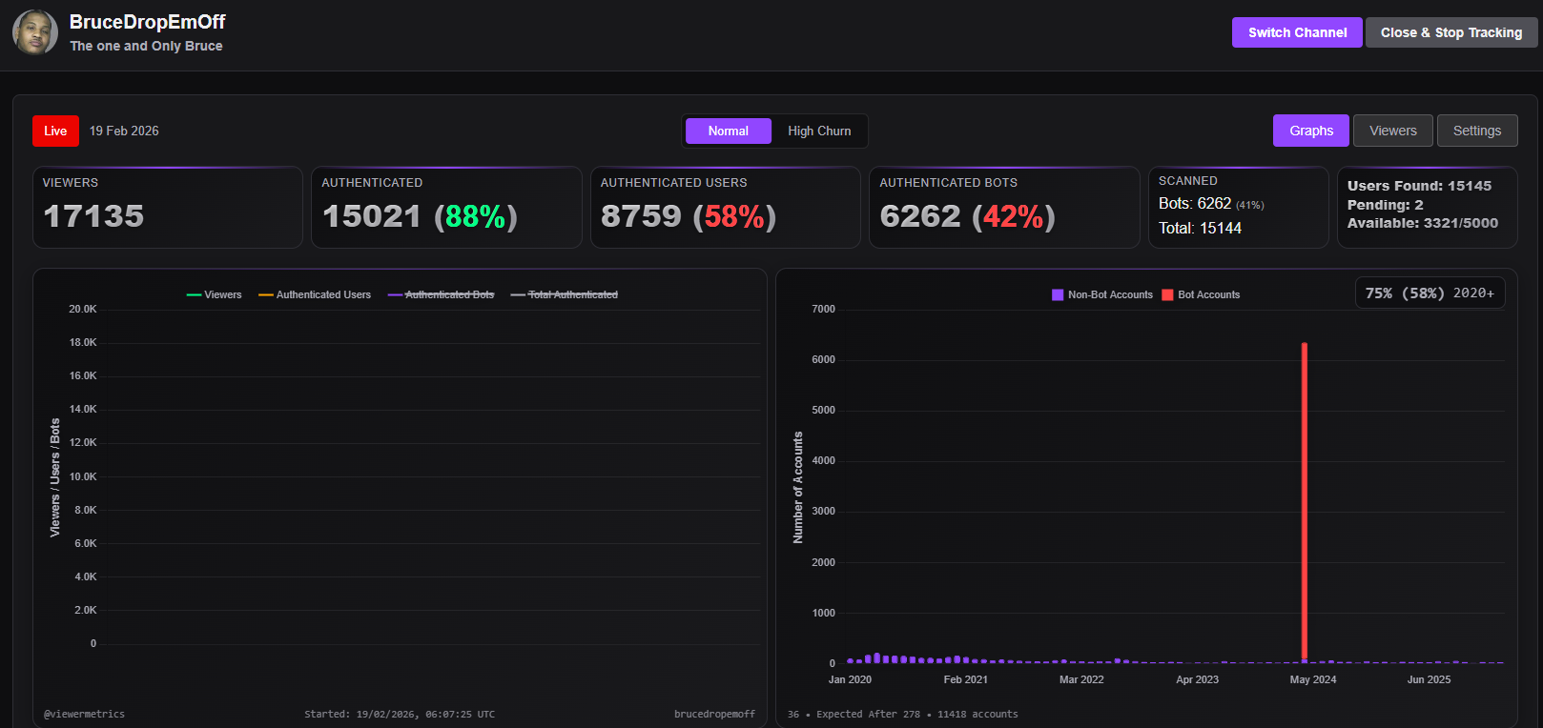Show the Total Authenticated series
This screenshot has height=728, width=1543.
(564, 294)
